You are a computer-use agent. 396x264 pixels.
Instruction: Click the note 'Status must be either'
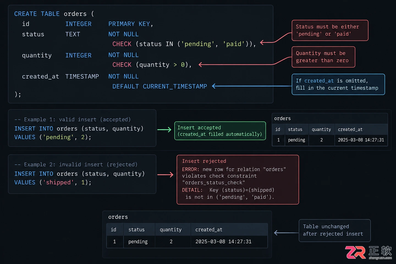pos(330,30)
